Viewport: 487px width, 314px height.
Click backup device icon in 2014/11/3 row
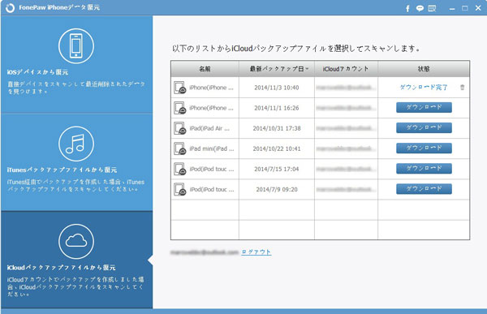pyautogui.click(x=180, y=88)
